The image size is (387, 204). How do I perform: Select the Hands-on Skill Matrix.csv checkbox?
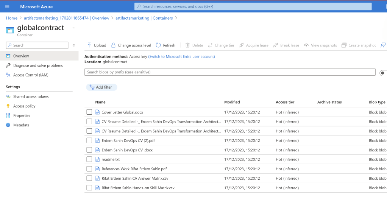[89, 188]
